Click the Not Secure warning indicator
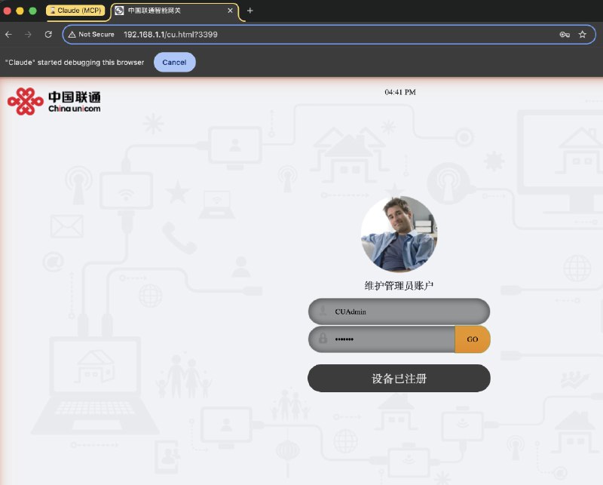 (91, 35)
